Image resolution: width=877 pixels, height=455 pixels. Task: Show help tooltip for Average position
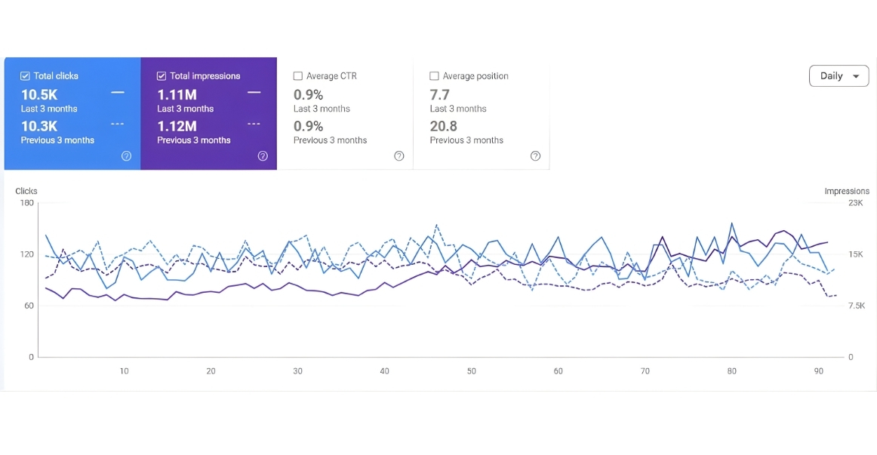coord(535,156)
